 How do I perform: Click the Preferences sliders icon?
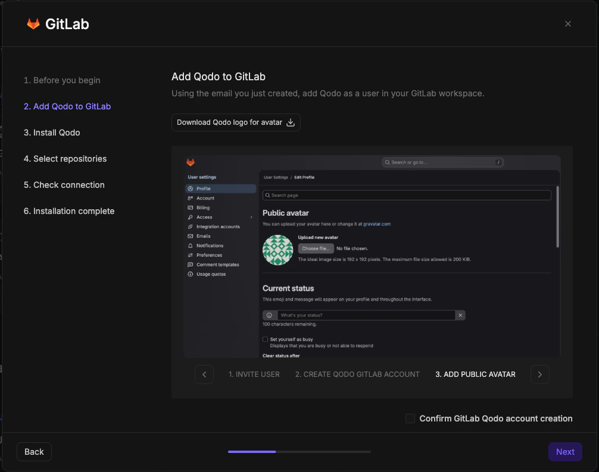[191, 255]
